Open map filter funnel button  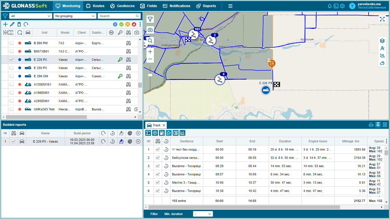coord(150,19)
